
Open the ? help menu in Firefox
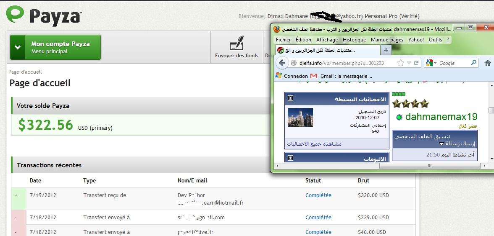(448, 39)
